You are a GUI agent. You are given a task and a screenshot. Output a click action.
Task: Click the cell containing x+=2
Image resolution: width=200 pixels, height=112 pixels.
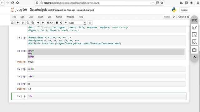pos(106,77)
